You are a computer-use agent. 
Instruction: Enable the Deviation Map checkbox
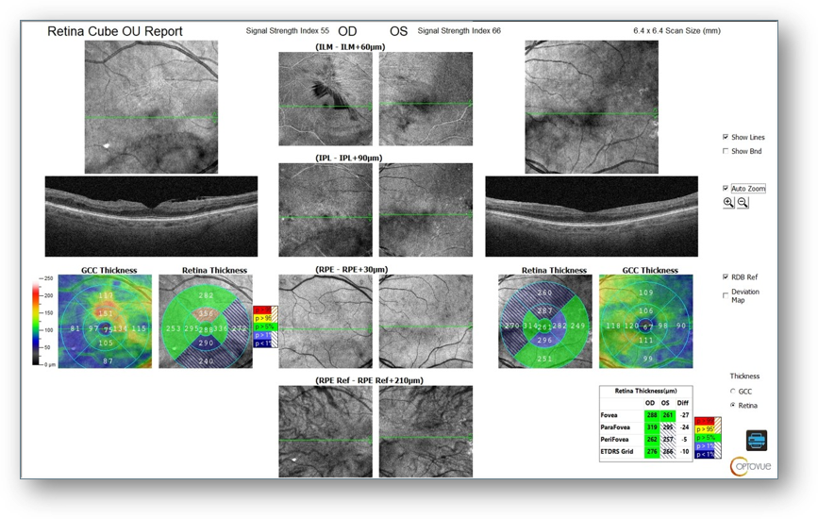(726, 294)
